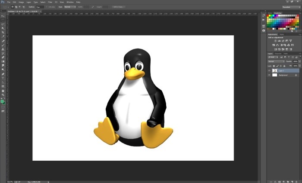Toggle lock all padlock icon

coord(284,66)
